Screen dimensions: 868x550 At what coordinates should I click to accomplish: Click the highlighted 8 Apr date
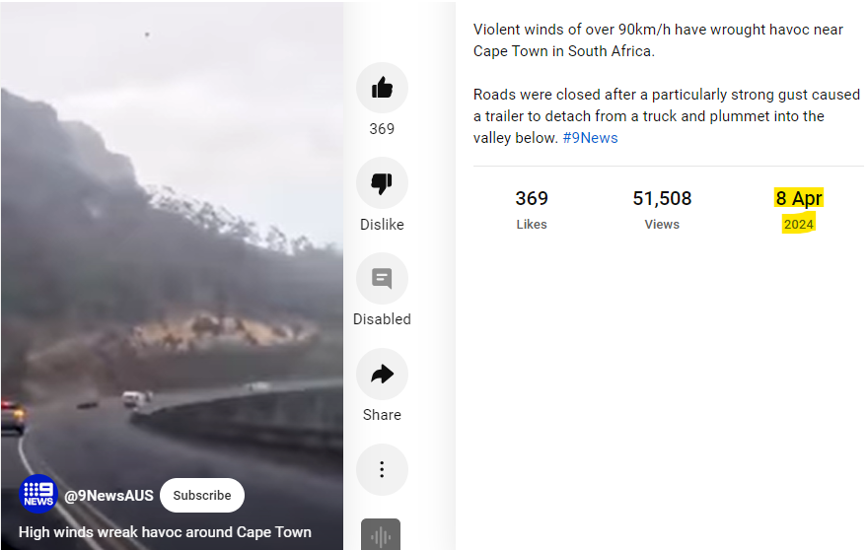(799, 198)
